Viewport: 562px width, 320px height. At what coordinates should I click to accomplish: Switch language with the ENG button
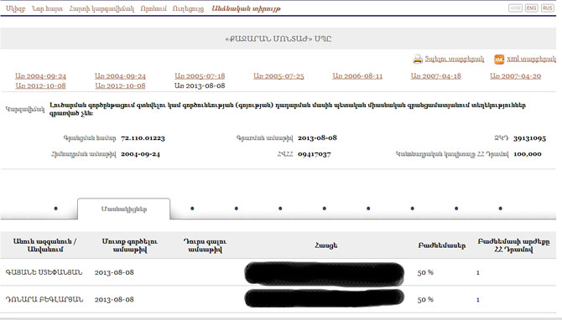[532, 8]
